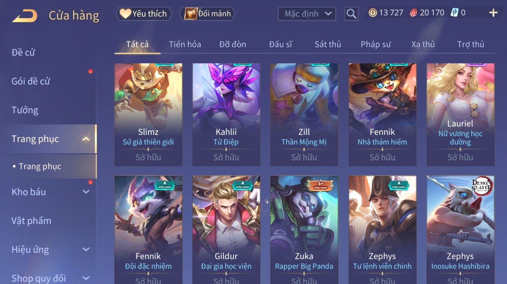Select the Zephys Inosuke Hashibira skin card
This screenshot has height=284, width=507.
click(460, 229)
